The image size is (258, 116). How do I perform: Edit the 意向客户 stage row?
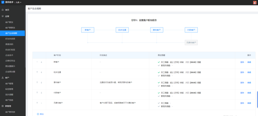tap(249, 83)
